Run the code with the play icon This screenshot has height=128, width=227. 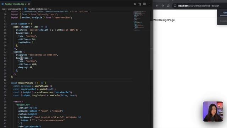pyautogui.click(x=135, y=4)
